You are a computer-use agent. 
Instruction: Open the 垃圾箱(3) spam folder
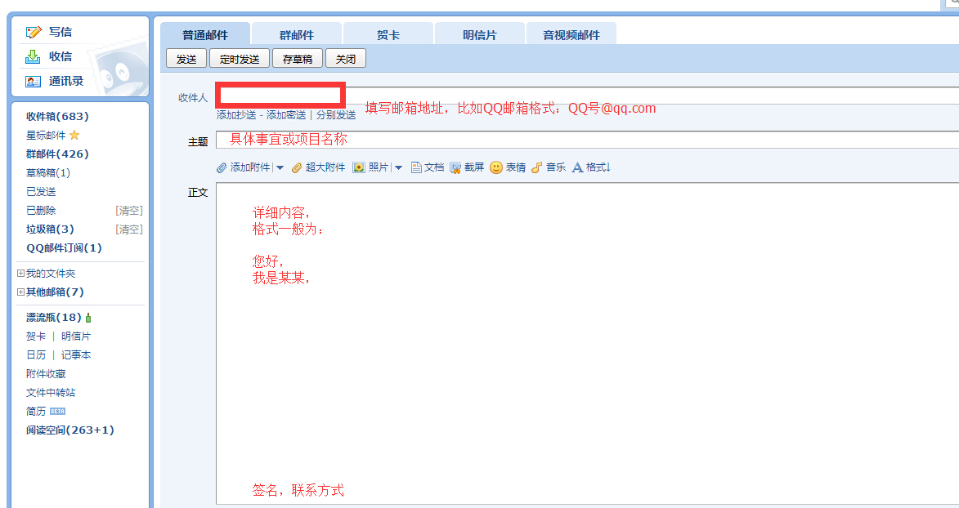[x=50, y=229]
